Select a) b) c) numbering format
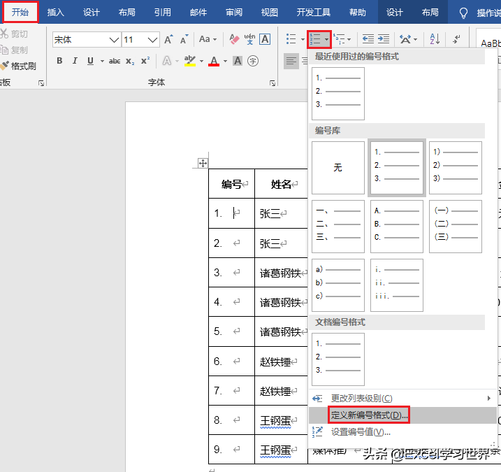 338,285
